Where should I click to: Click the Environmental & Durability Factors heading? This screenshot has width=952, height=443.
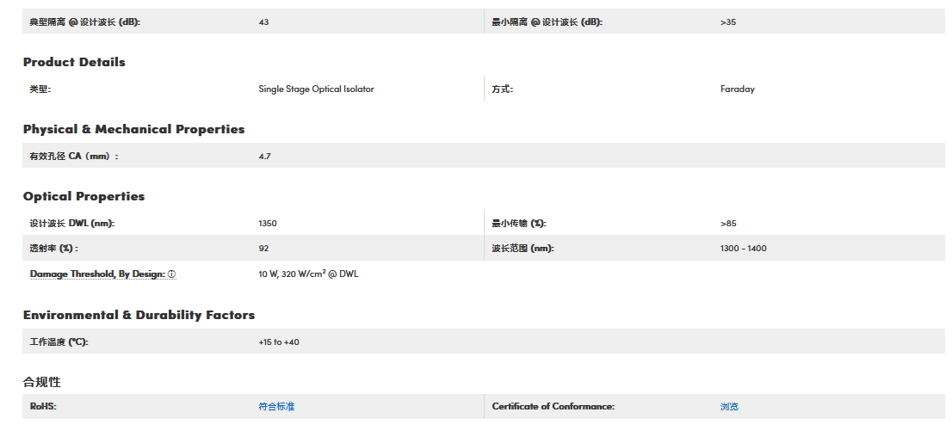(x=139, y=315)
